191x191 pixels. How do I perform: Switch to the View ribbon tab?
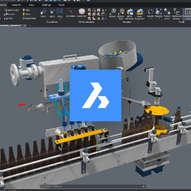(31, 5)
